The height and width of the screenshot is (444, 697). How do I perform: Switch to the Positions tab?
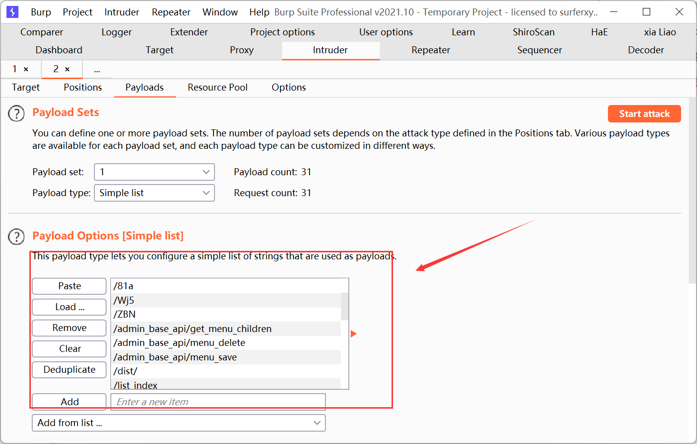83,87
